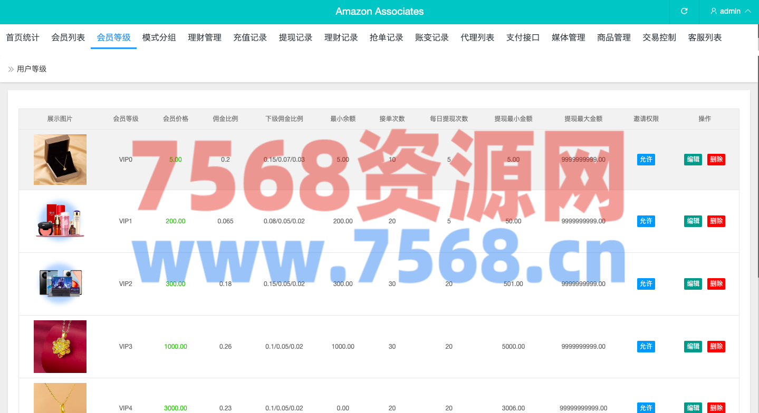759x413 pixels.
Task: Click the VIP3 gold pendant thumbnail
Action: pos(60,347)
